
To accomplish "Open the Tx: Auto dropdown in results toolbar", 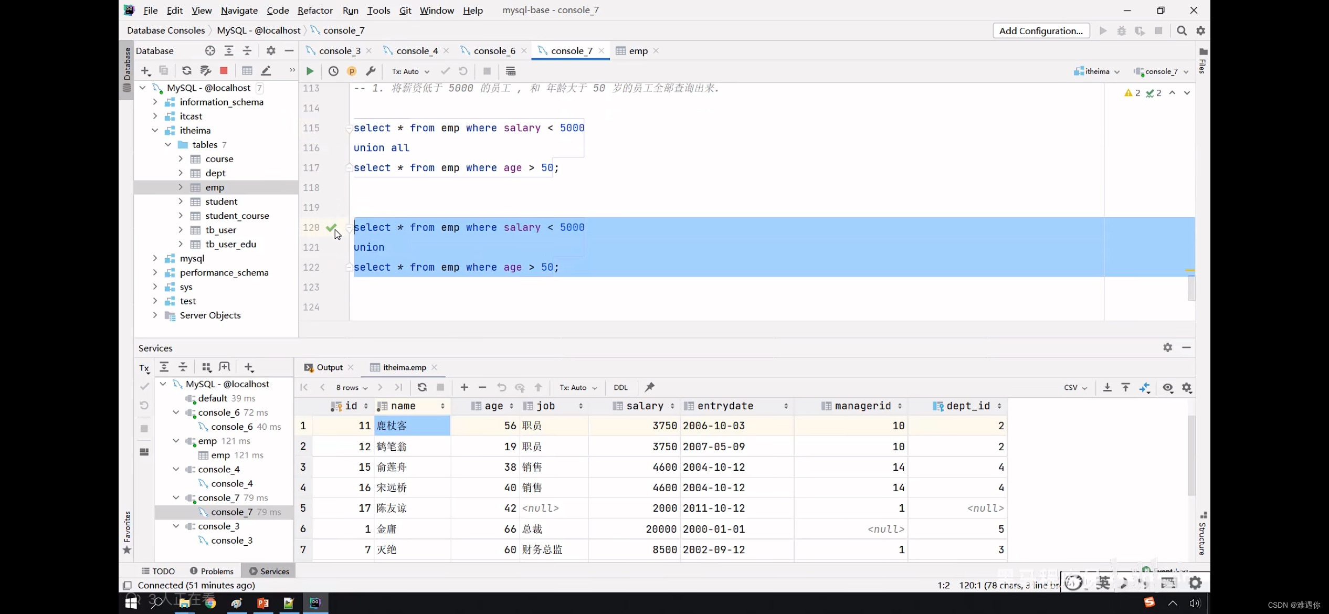I will click(578, 387).
